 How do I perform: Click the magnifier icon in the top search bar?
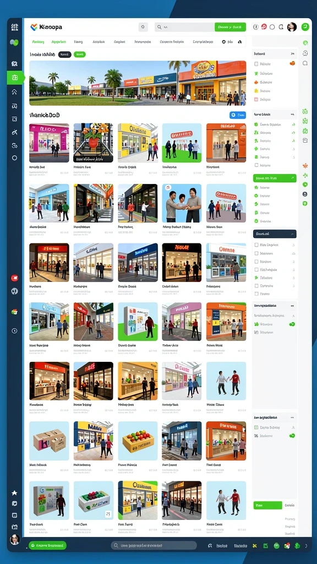click(159, 27)
